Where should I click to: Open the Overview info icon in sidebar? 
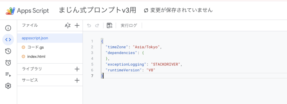tap(8, 28)
